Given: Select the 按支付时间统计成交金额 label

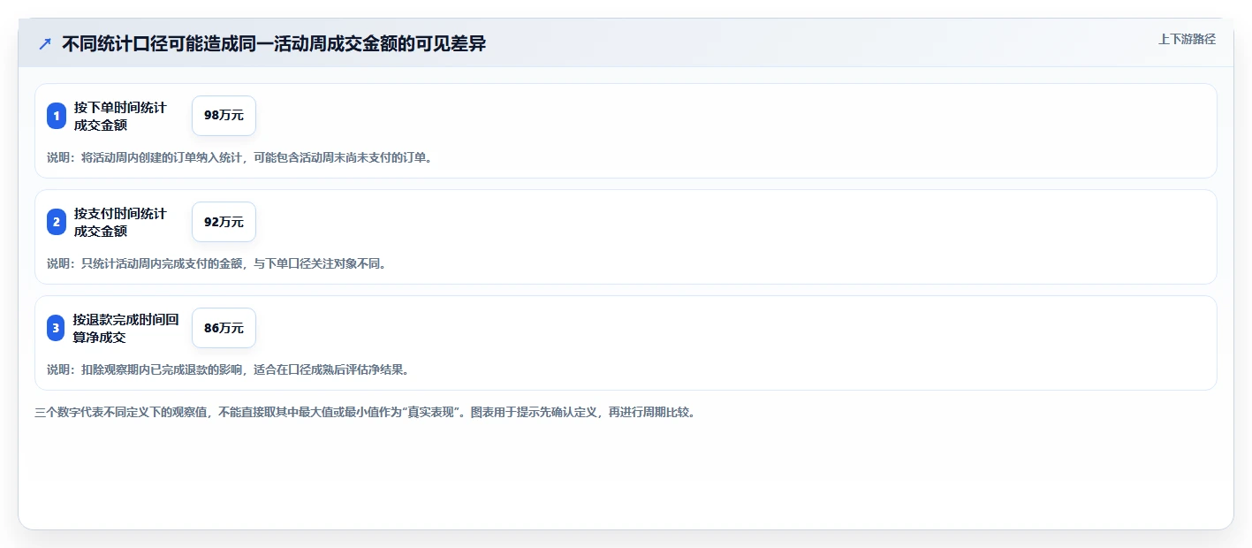Looking at the screenshot, I should point(120,222).
